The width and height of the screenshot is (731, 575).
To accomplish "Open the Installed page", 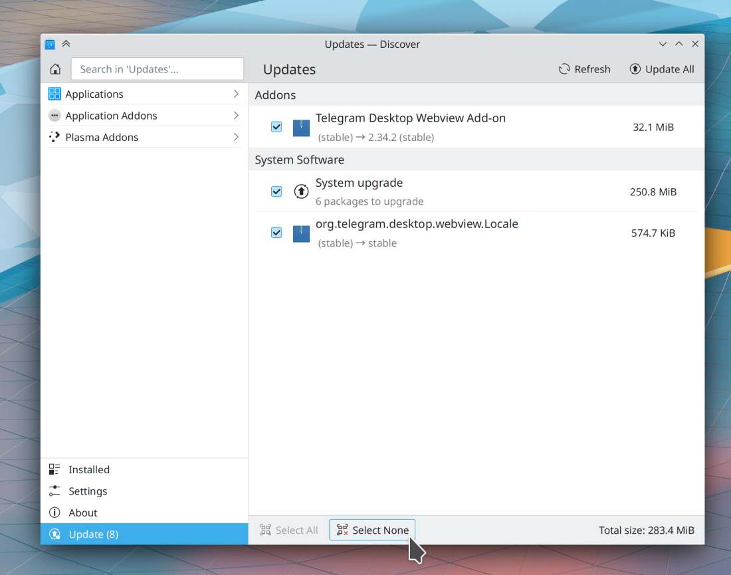I will point(89,469).
